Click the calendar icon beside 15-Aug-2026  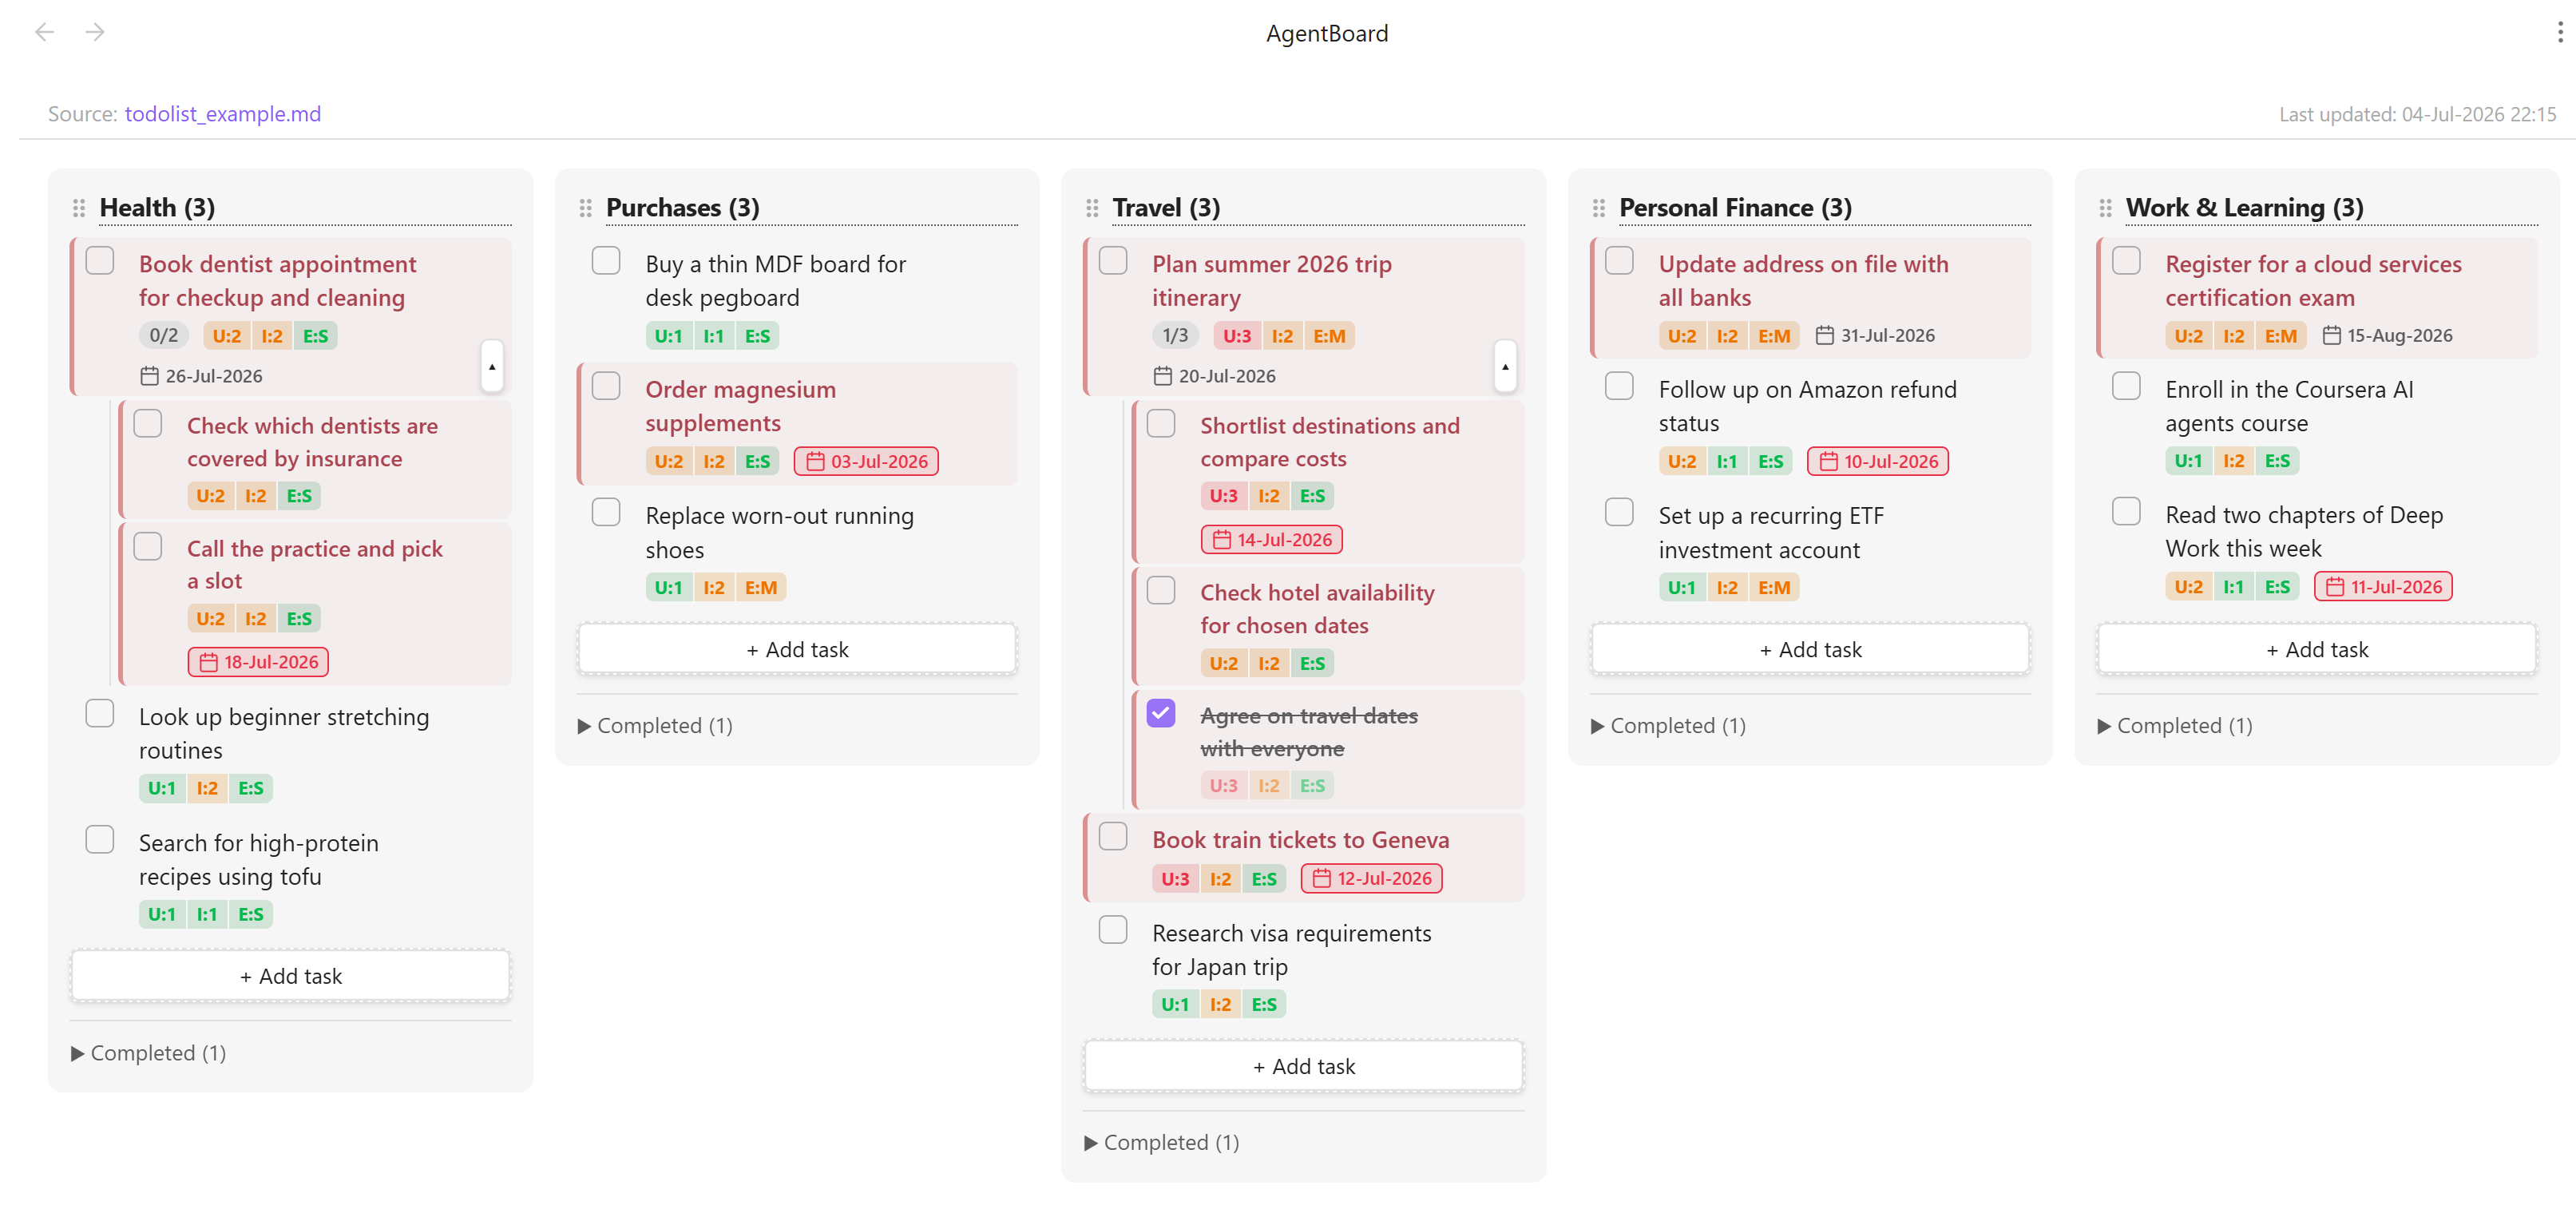click(2331, 335)
